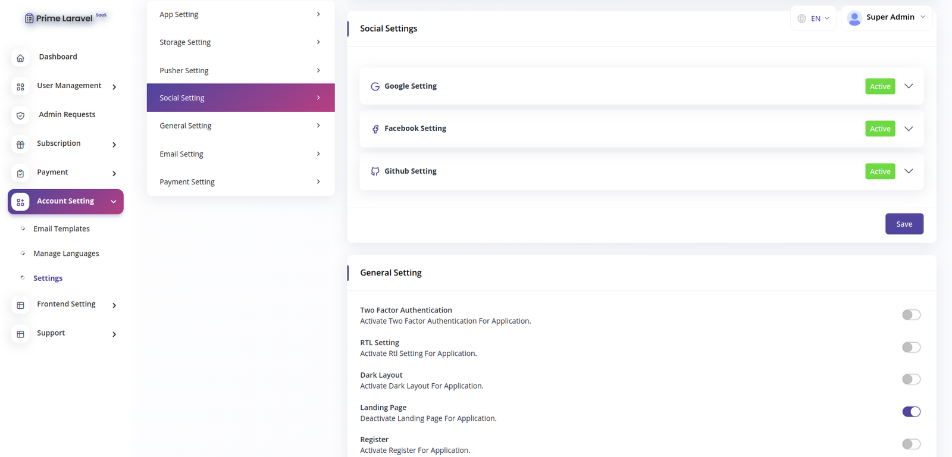The height and width of the screenshot is (457, 952).
Task: Click the Subscription gift icon
Action: point(20,144)
